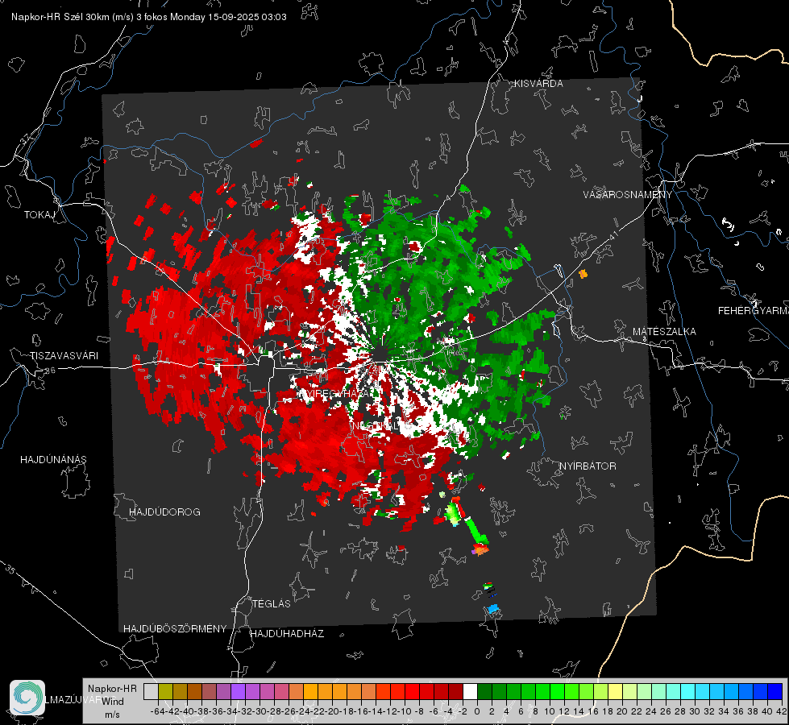Select the NYÍRBÁTOR town label
The width and height of the screenshot is (789, 725).
pos(588,466)
